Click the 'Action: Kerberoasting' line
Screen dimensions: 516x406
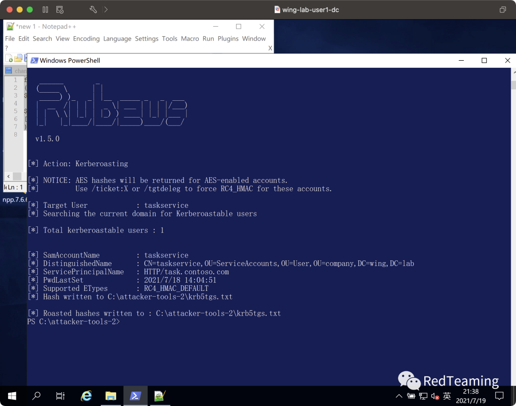click(x=78, y=164)
